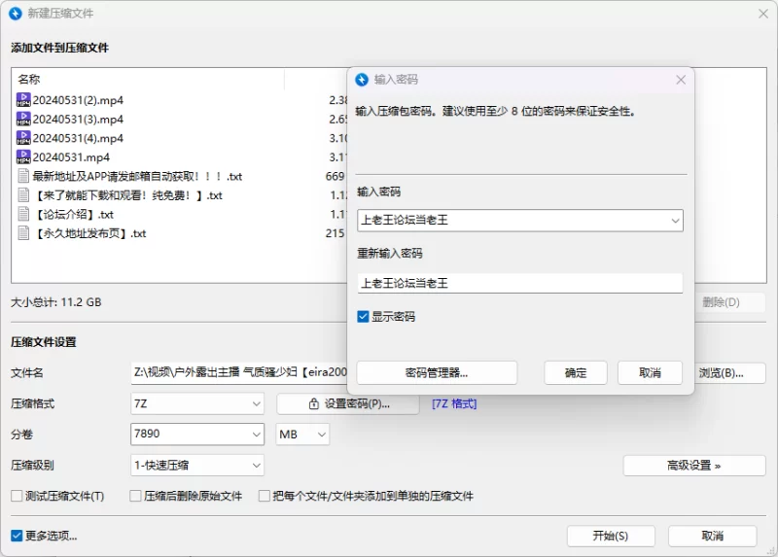778x557 pixels.
Task: Click the MP4 icon of 20240531.mp4
Action: click(23, 157)
